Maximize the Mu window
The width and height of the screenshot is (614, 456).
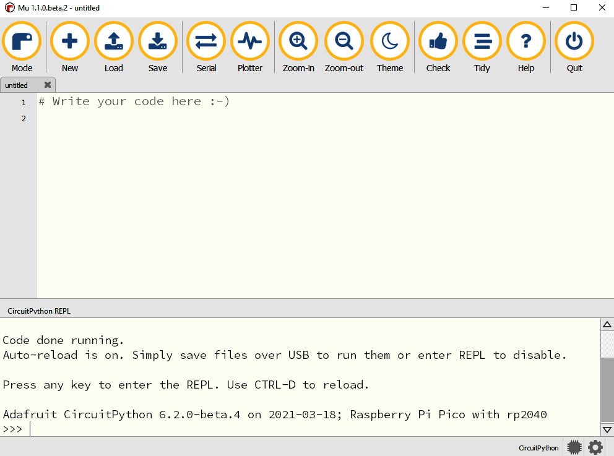coord(574,7)
